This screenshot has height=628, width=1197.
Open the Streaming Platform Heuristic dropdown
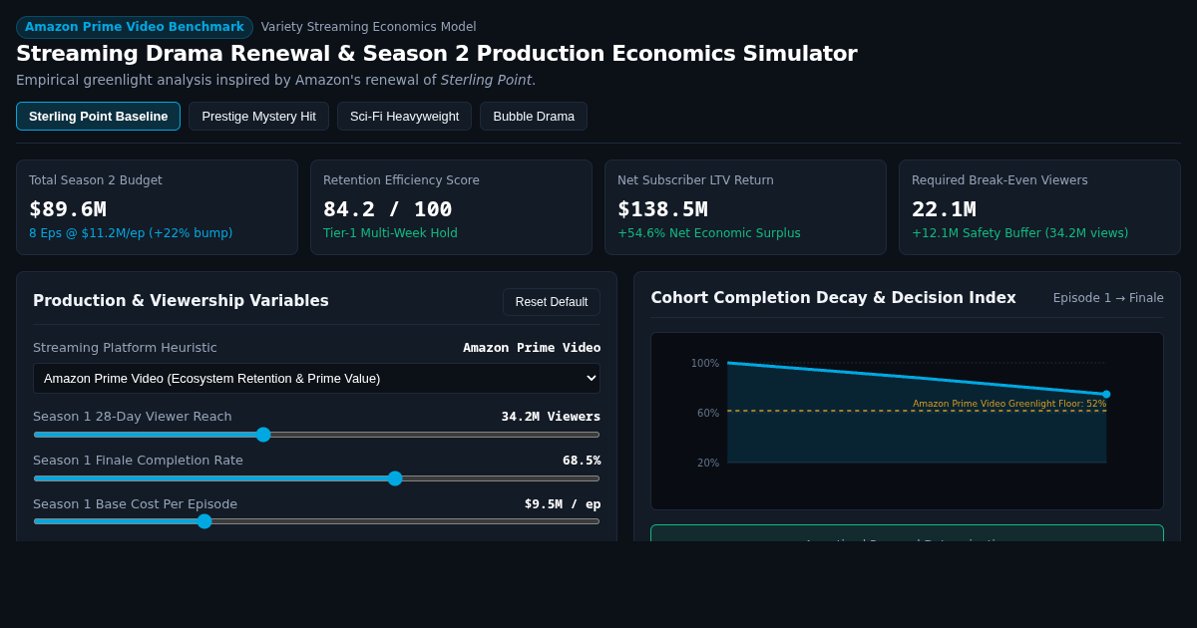click(316, 378)
